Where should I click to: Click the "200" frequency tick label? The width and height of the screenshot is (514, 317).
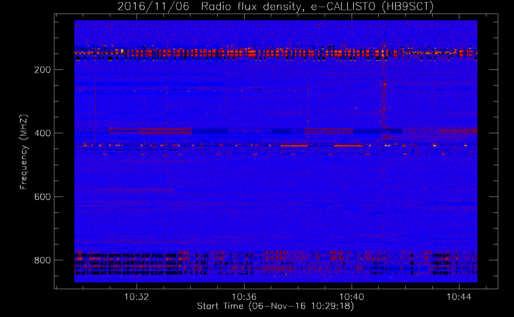click(x=42, y=70)
